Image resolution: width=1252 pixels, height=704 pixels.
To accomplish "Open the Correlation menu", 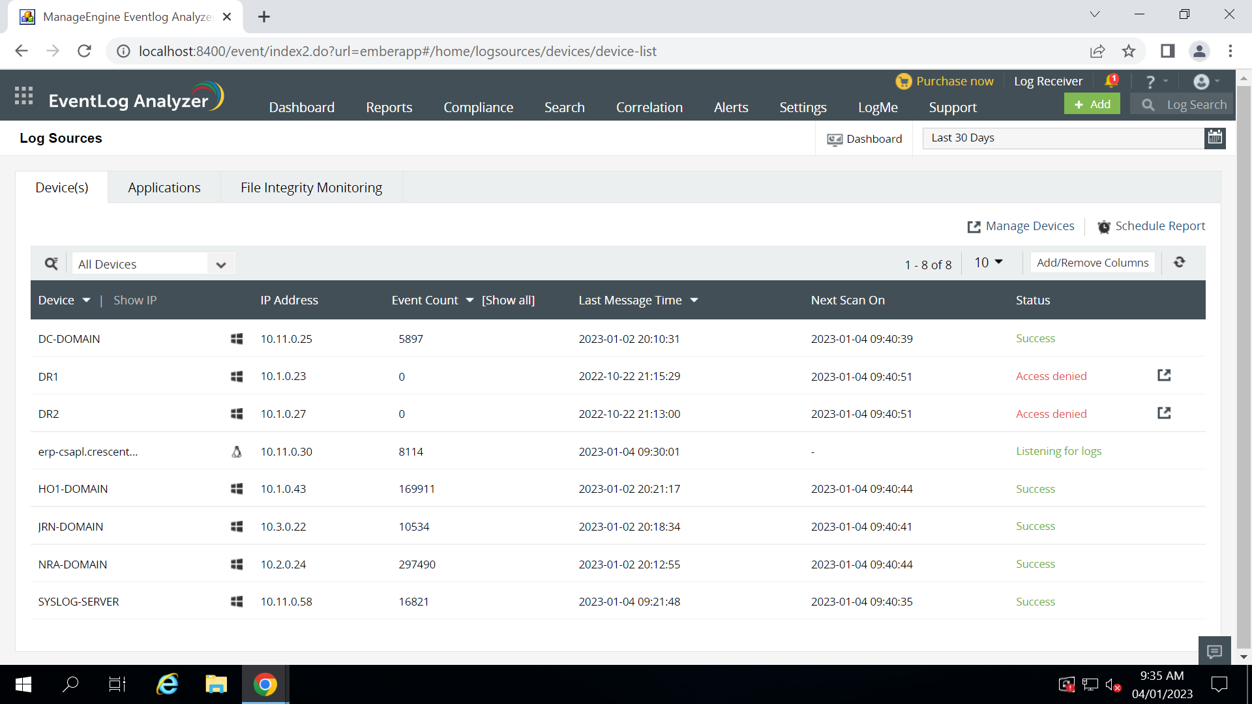I will click(x=649, y=107).
